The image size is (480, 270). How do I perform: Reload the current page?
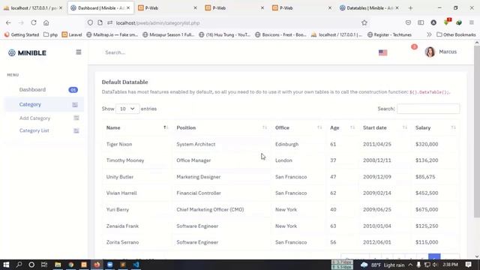33,22
